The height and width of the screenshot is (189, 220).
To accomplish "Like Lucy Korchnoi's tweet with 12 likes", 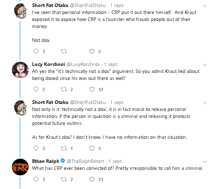I will point(92,89).
